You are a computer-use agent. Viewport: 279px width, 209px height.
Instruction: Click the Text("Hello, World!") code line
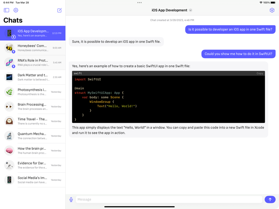point(117,106)
